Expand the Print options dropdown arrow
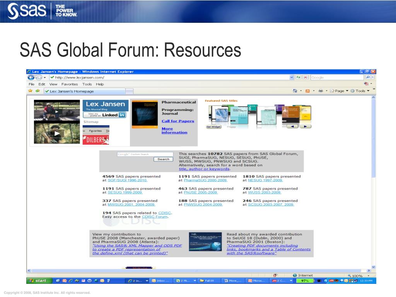Screen dimensions: 396x297 tap(326, 90)
